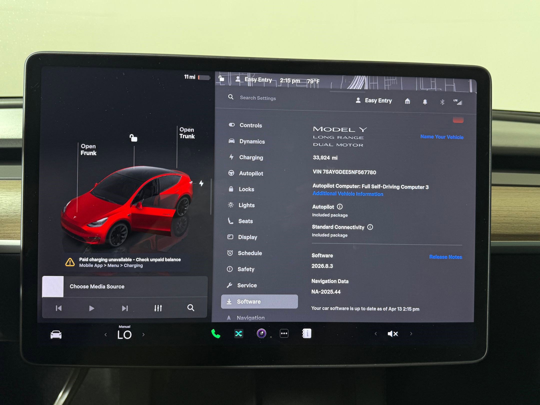The width and height of the screenshot is (540, 405).
Task: Tap the search magnifier beside Search Settings
Action: (x=231, y=97)
